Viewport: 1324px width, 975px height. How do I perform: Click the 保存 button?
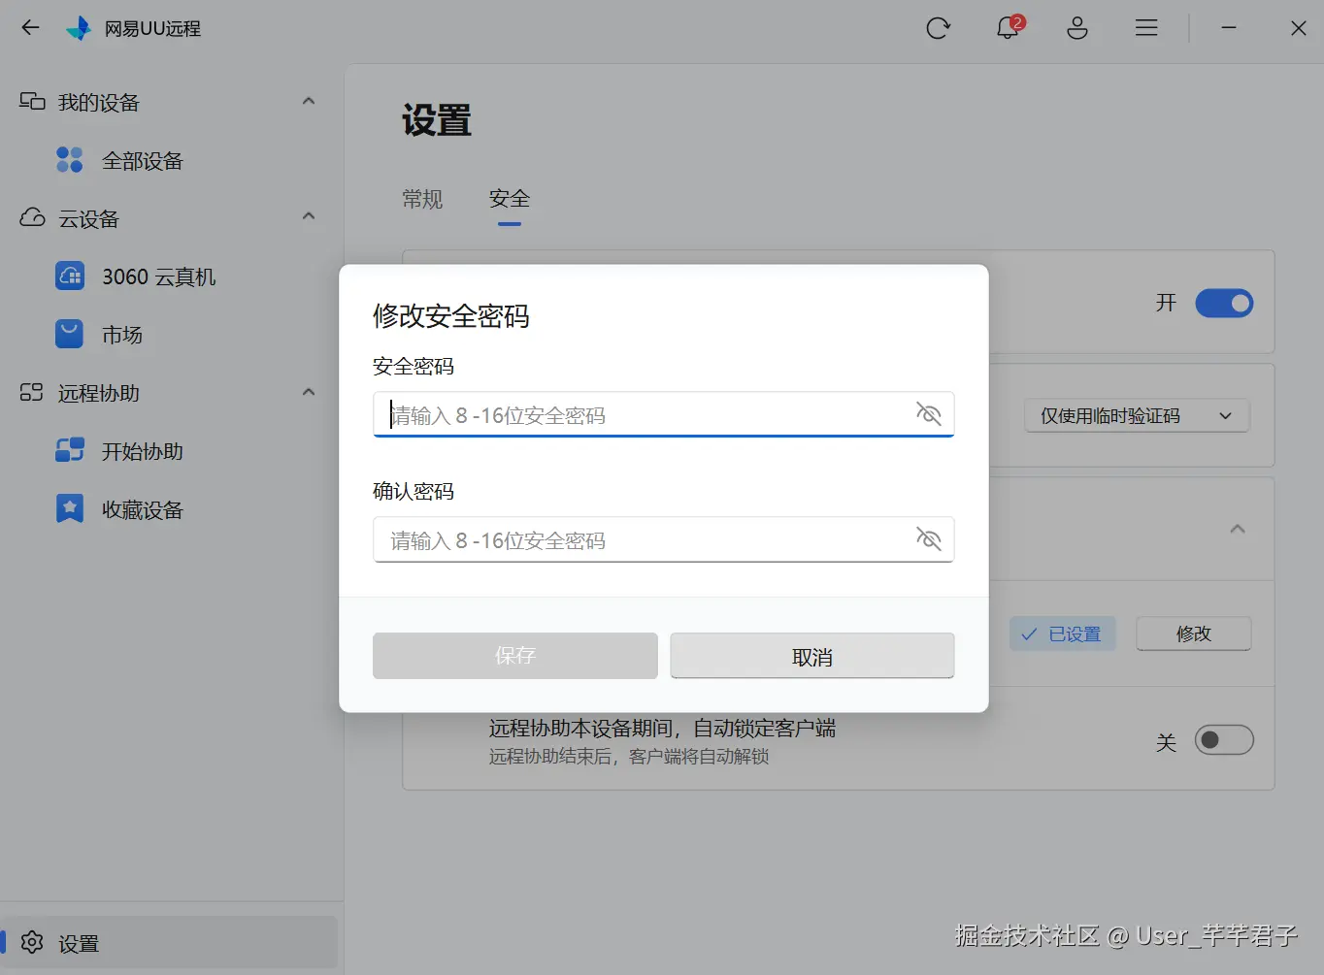[515, 656]
